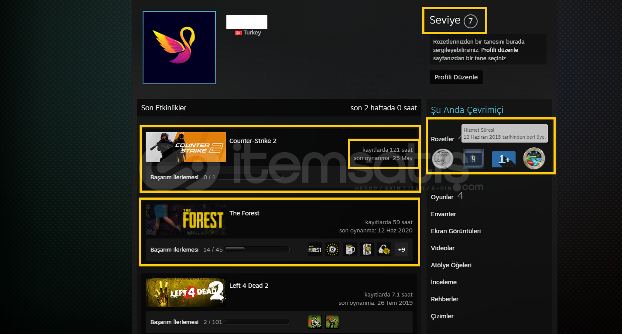The height and width of the screenshot is (334, 622).
Task: Click The Forest logo achievement icon
Action: [x=315, y=249]
